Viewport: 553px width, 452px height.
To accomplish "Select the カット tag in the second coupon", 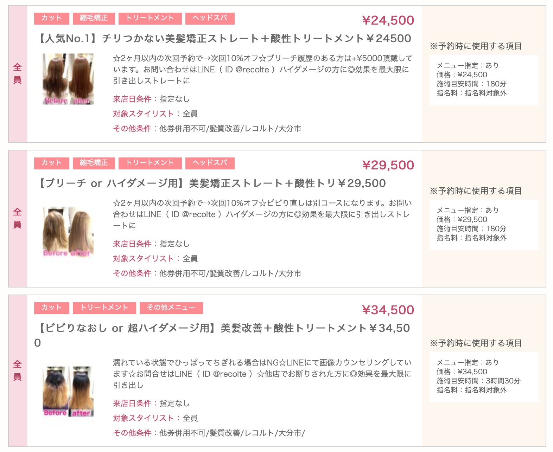I will pos(51,163).
